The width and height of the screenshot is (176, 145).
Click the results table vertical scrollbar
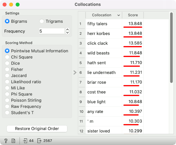[171, 48]
